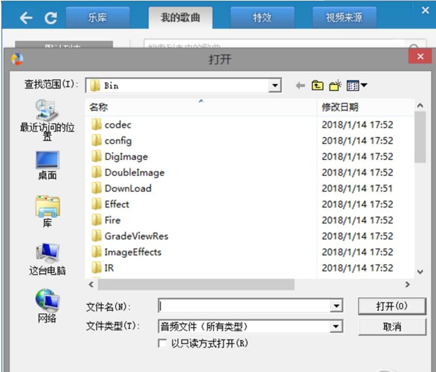Click the refresh icon next to the back arrow
This screenshot has height=372, width=436.
coord(50,16)
